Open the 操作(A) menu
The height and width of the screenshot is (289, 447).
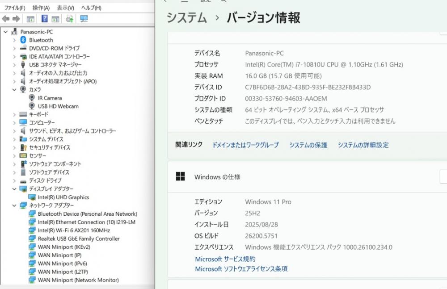[x=41, y=8]
